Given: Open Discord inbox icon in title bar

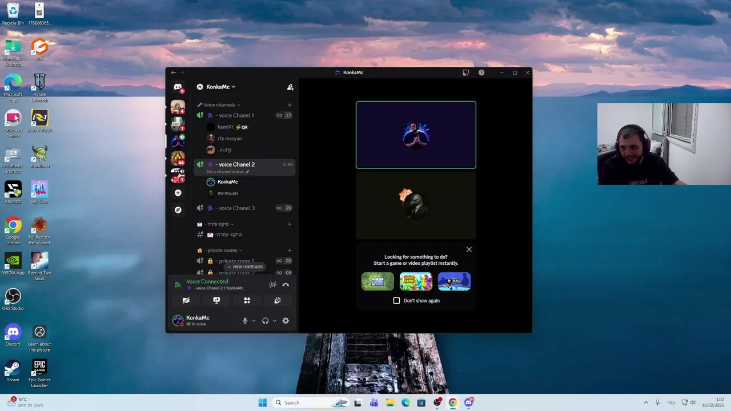Looking at the screenshot, I should click(x=465, y=72).
